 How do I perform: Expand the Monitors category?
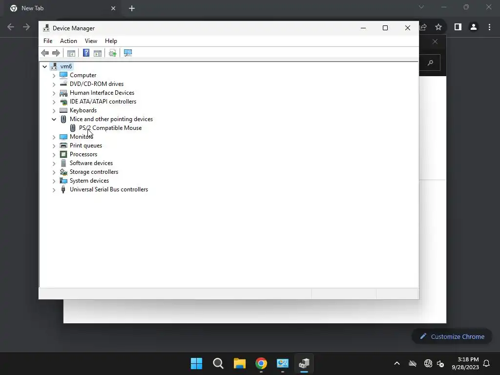54,137
